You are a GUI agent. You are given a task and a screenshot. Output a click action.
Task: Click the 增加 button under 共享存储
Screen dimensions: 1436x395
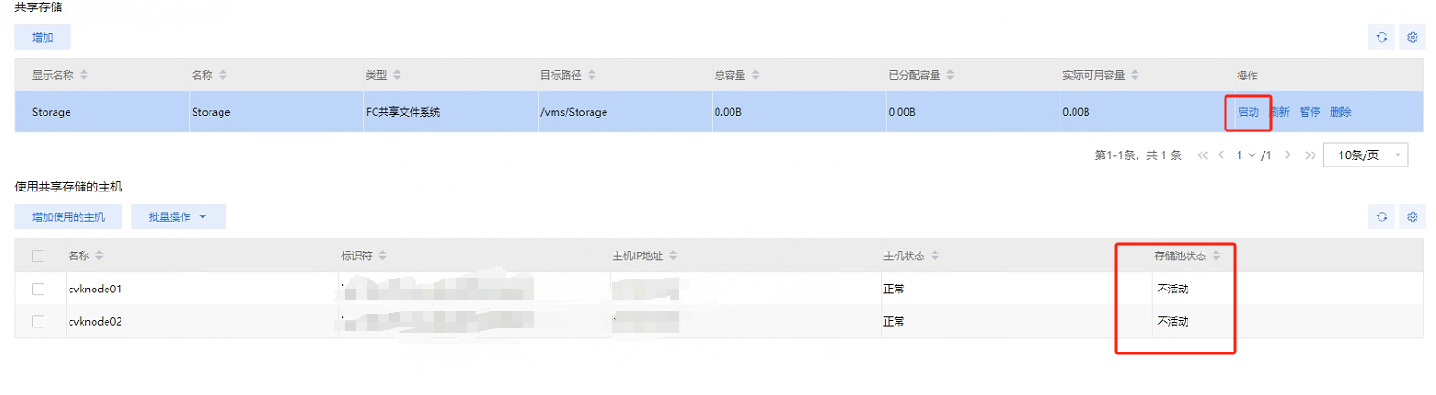(x=43, y=37)
